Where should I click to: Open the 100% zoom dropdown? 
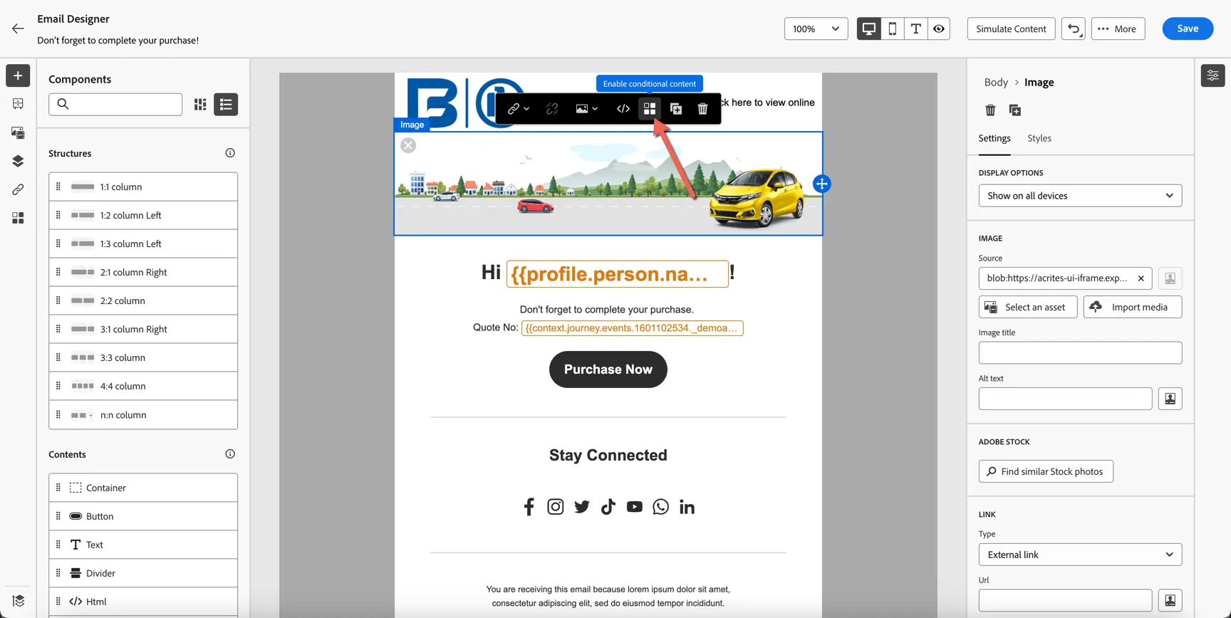click(x=816, y=28)
